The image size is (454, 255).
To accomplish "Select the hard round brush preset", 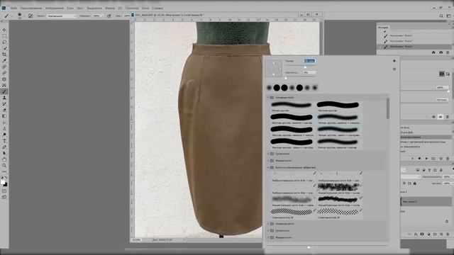I will pyautogui.click(x=338, y=106).
